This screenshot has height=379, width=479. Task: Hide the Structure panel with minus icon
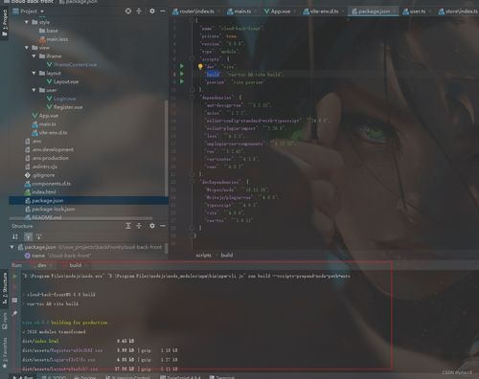163,226
